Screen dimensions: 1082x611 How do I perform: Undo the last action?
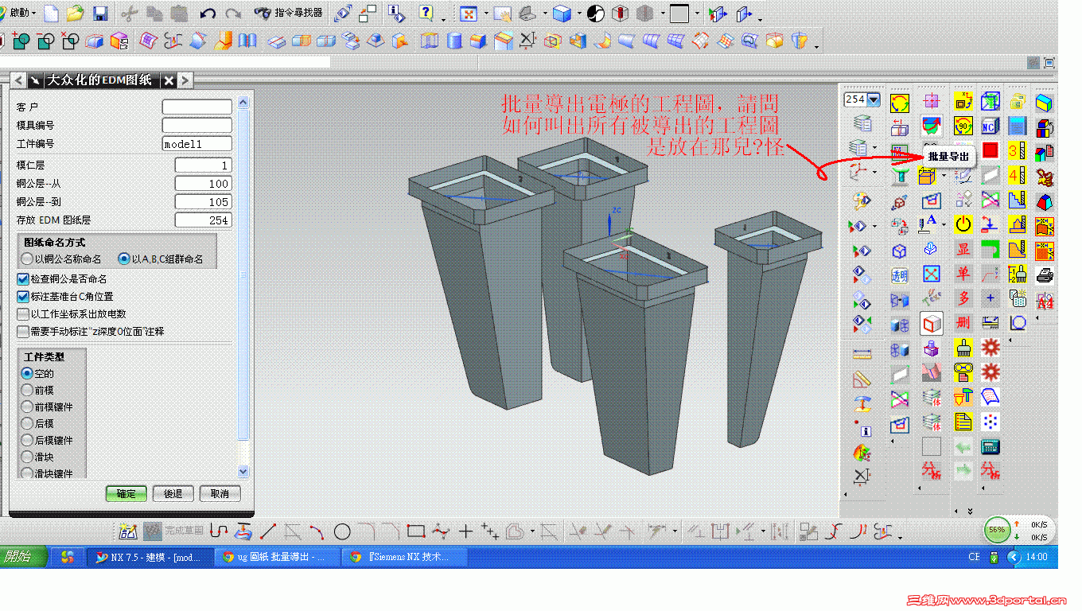pos(208,14)
